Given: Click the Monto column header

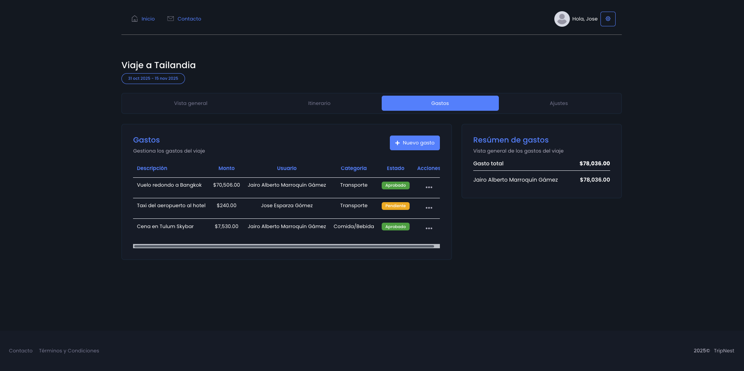Looking at the screenshot, I should [226, 168].
